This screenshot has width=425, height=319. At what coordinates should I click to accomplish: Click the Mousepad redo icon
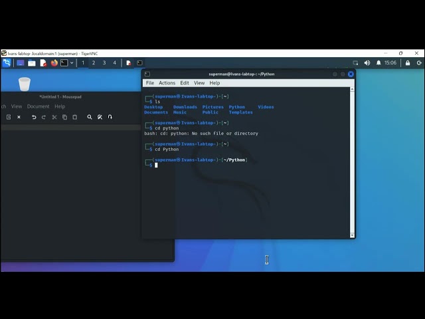click(x=44, y=117)
